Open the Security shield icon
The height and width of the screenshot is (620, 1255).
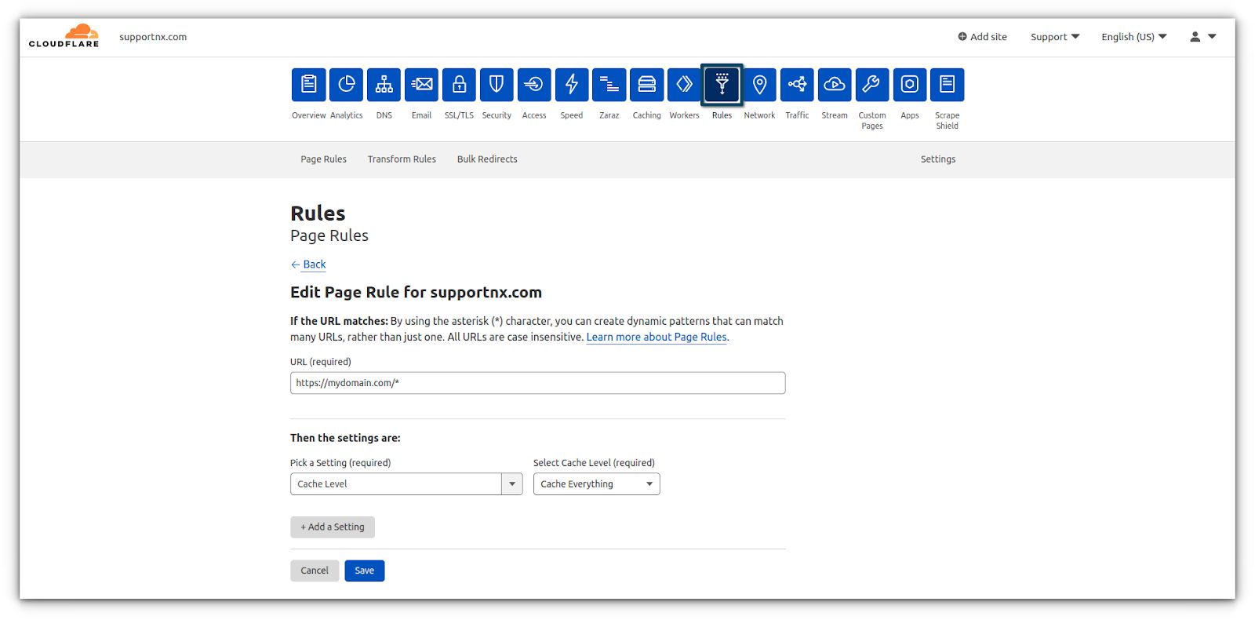[x=497, y=85]
